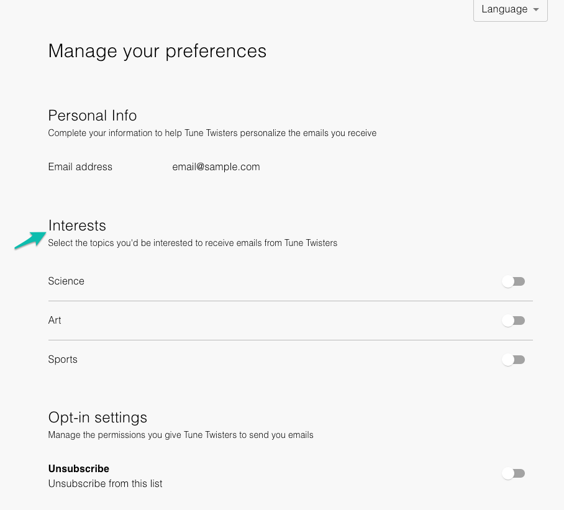Select the Email address label
Image resolution: width=564 pixels, height=510 pixels.
point(80,166)
